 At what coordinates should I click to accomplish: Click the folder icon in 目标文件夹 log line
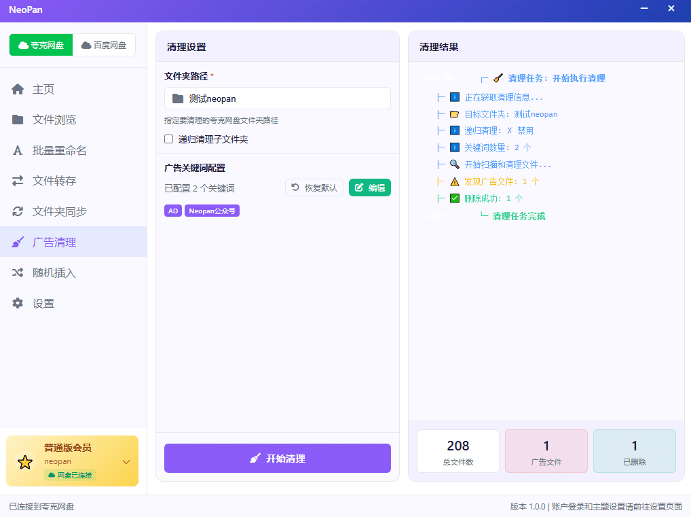click(x=455, y=114)
